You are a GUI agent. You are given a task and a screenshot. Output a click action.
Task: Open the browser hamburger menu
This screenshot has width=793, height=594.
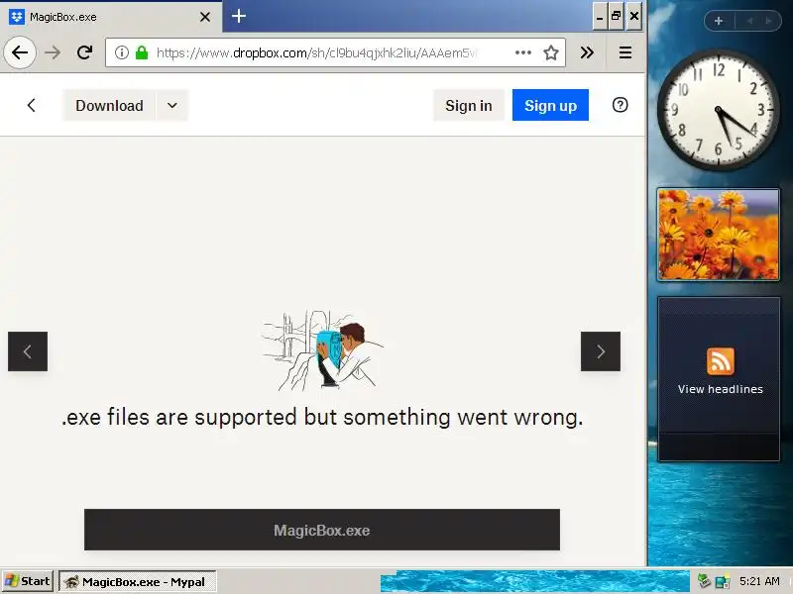[x=625, y=52]
